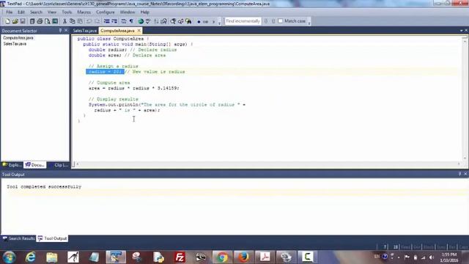The image size is (469, 264).
Task: Indent the selected lines
Action: tap(107, 21)
